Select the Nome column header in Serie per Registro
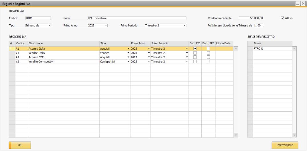Screen dimensions: 307x152 [273, 43]
